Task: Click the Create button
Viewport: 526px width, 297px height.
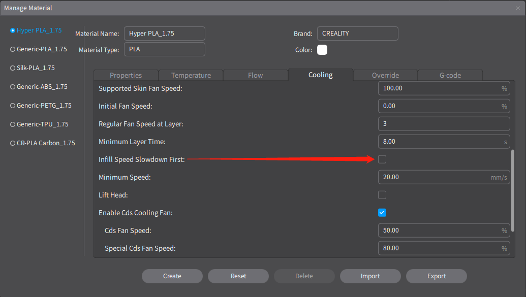Action: tap(172, 276)
